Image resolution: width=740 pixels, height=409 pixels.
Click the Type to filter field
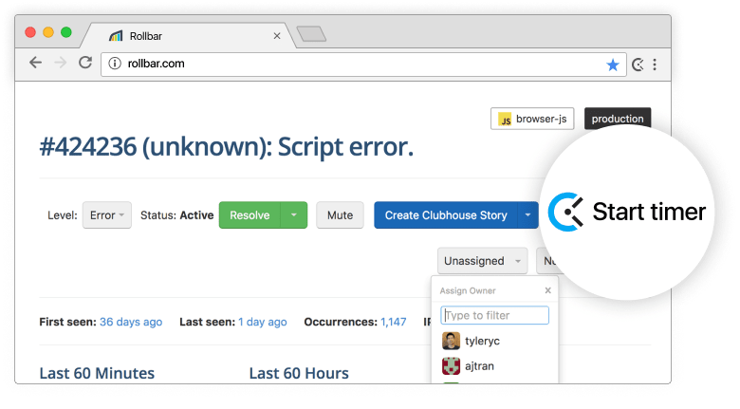pos(494,315)
